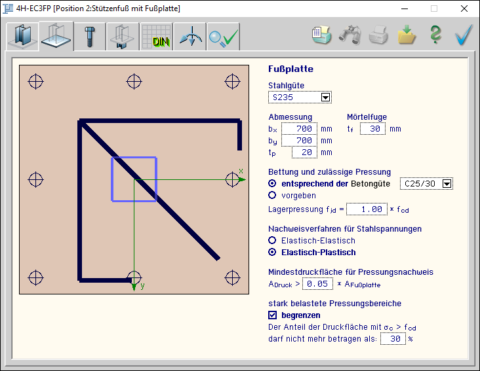Image resolution: width=480 pixels, height=371 pixels.
Task: Open the steel column profile tab
Action: tap(22, 37)
